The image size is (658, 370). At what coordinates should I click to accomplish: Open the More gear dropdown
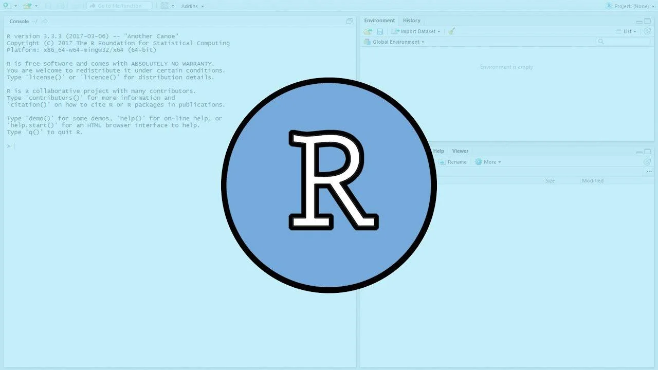pyautogui.click(x=488, y=162)
